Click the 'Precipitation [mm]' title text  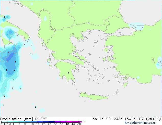coord(16,119)
